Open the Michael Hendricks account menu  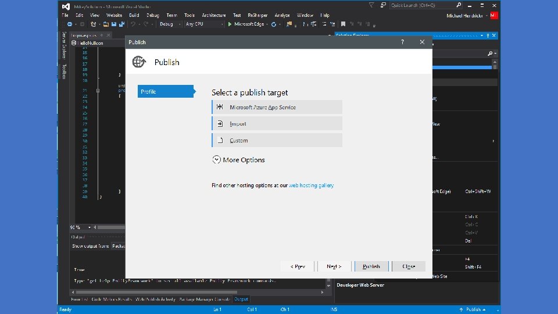pos(467,16)
